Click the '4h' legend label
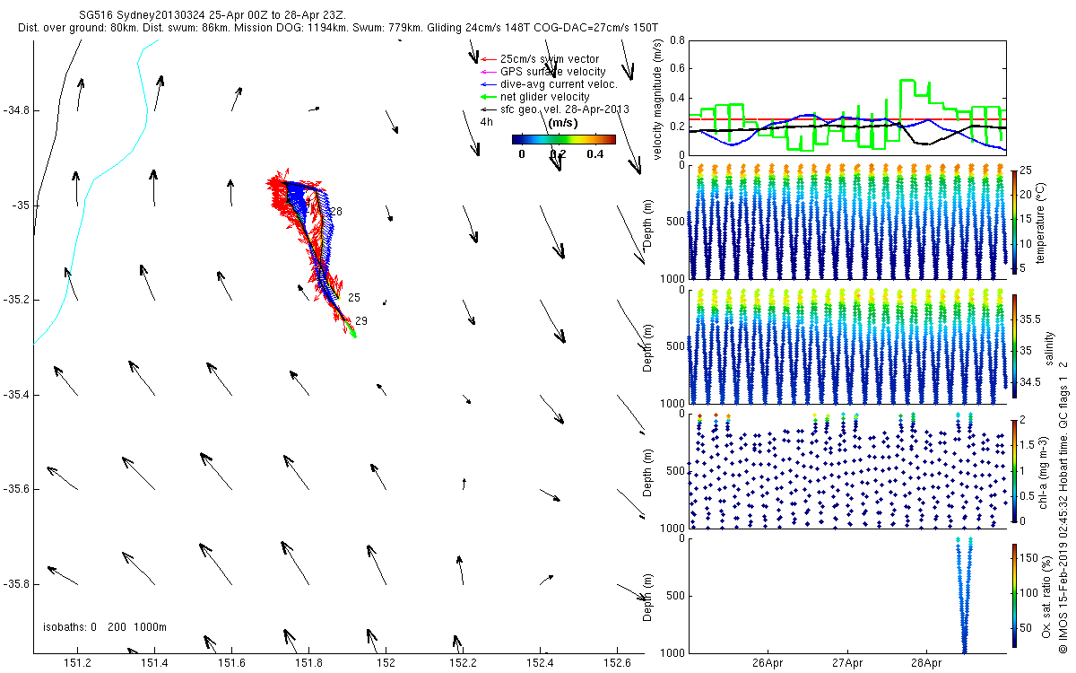Image resolution: width=1076 pixels, height=673 pixels. pos(487,121)
